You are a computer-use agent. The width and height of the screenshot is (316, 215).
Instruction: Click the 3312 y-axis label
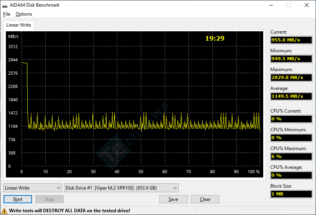click(13, 47)
